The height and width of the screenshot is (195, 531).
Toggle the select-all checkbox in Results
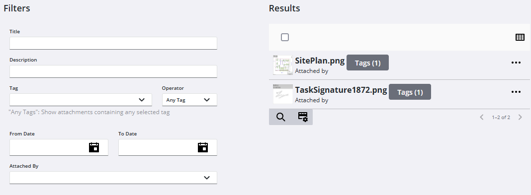285,37
